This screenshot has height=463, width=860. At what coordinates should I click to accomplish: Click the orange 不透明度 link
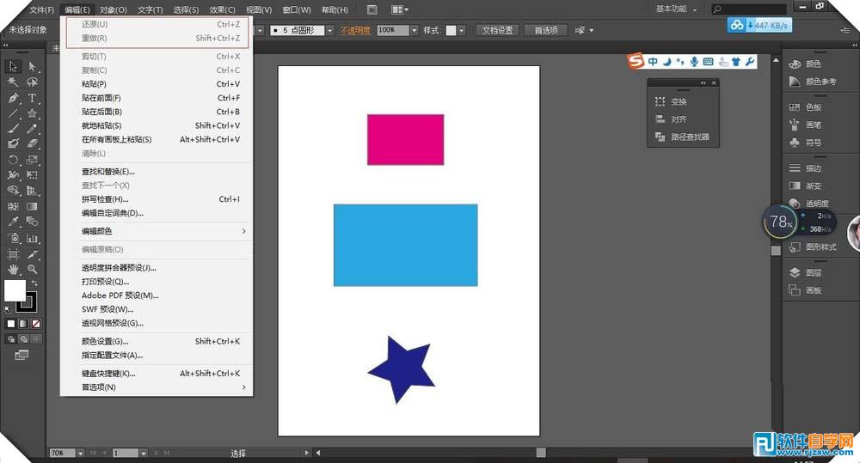click(x=355, y=31)
